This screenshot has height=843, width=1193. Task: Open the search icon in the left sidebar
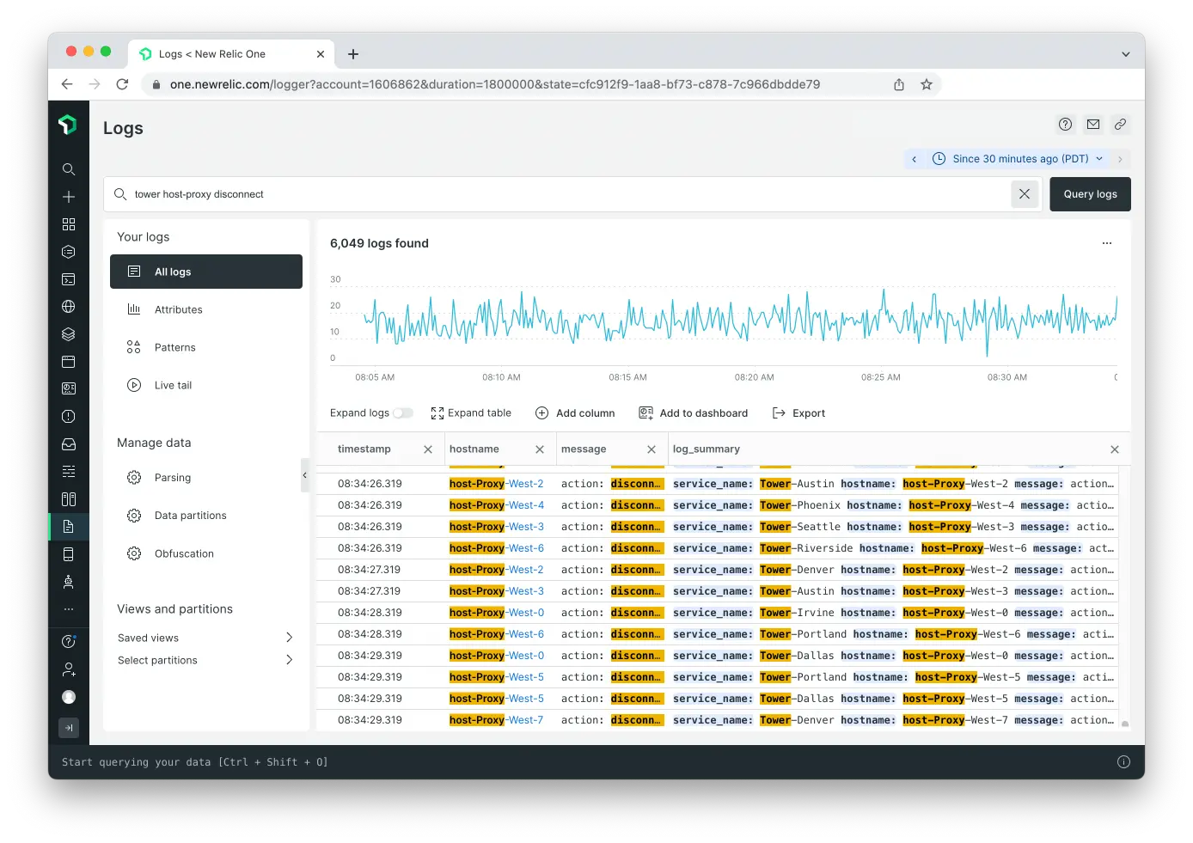pyautogui.click(x=69, y=169)
